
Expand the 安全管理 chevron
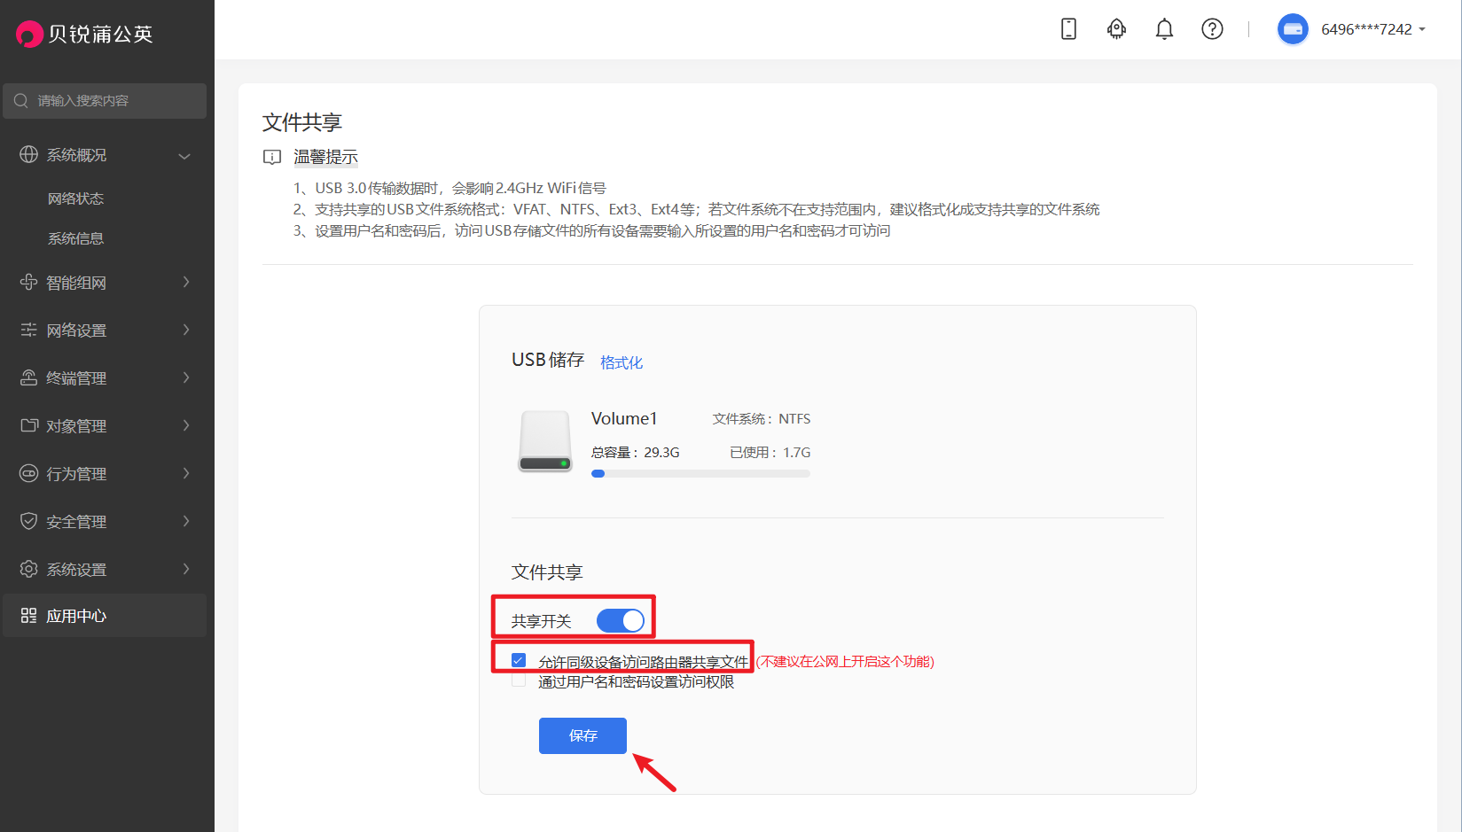click(x=186, y=521)
